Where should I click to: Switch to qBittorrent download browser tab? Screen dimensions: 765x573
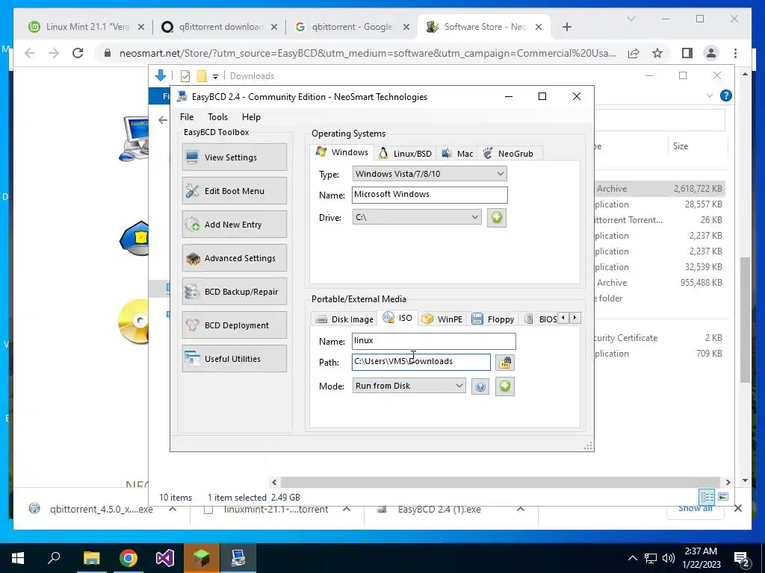pyautogui.click(x=220, y=27)
